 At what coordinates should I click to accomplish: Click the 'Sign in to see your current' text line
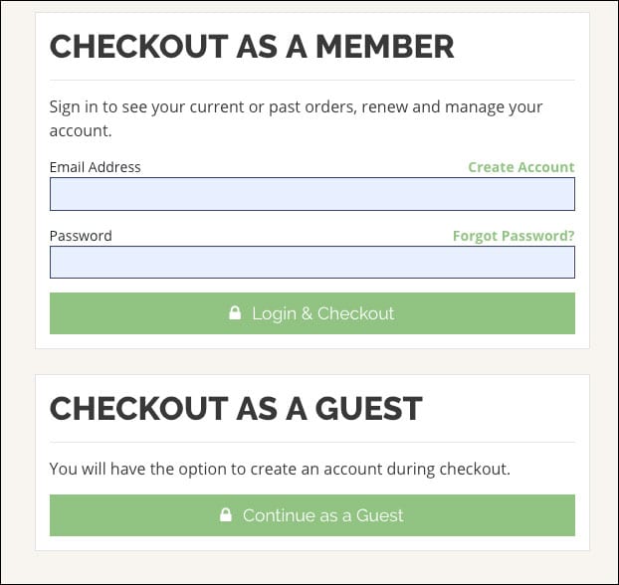coord(297,107)
